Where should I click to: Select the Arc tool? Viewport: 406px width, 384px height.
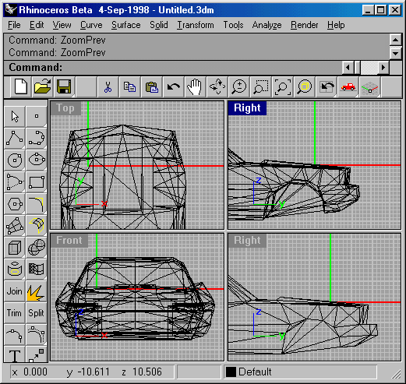coord(15,181)
